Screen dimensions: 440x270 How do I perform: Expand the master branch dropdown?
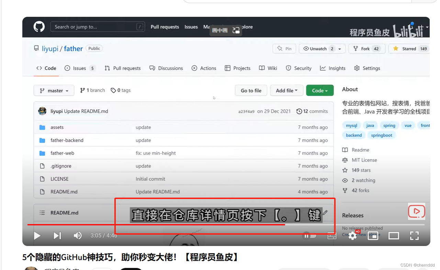click(54, 91)
